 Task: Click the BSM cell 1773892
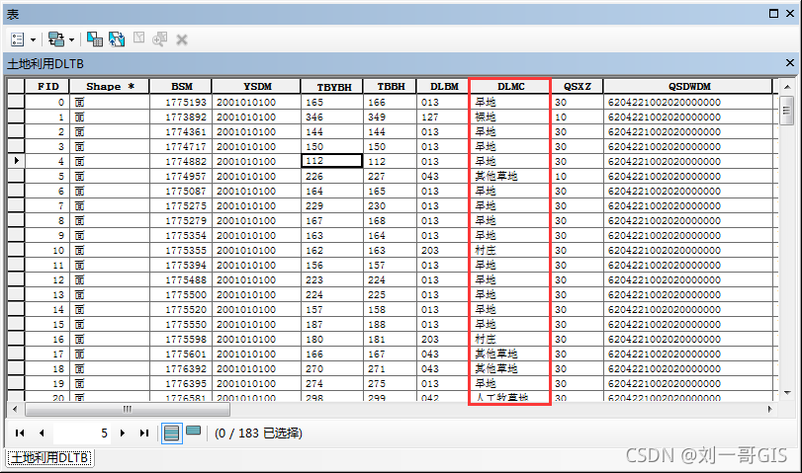coord(181,117)
